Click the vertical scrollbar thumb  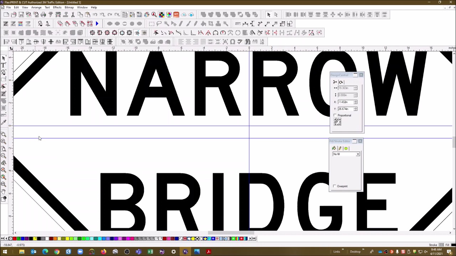click(x=454, y=143)
